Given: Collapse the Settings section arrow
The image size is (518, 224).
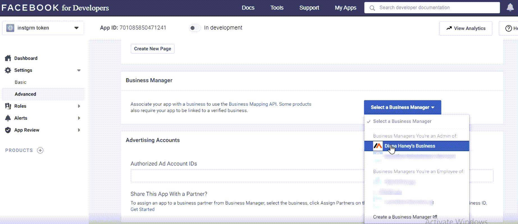Looking at the screenshot, I should [x=79, y=70].
